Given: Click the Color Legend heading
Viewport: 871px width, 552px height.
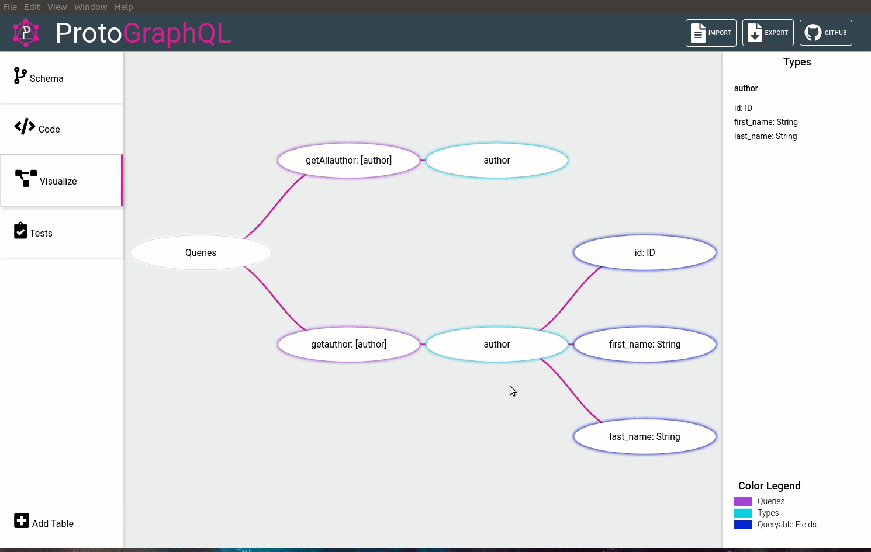Looking at the screenshot, I should 769,486.
